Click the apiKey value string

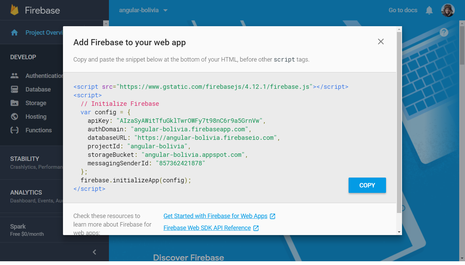(x=189, y=121)
